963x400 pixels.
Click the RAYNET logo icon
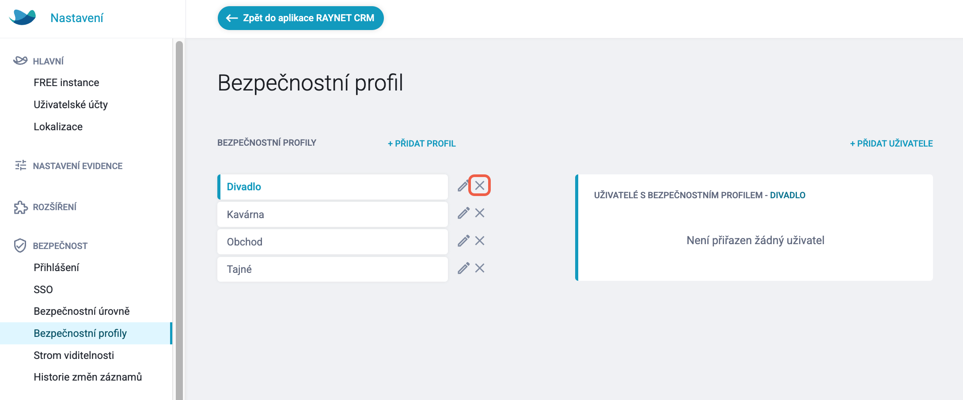point(23,18)
